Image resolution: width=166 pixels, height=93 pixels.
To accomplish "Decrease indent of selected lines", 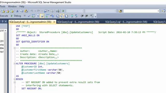I will [82, 16].
